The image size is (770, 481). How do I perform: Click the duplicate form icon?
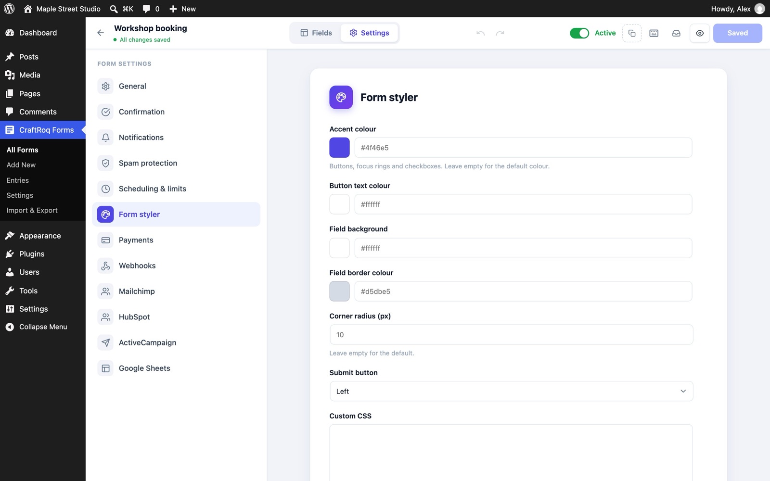(x=632, y=33)
